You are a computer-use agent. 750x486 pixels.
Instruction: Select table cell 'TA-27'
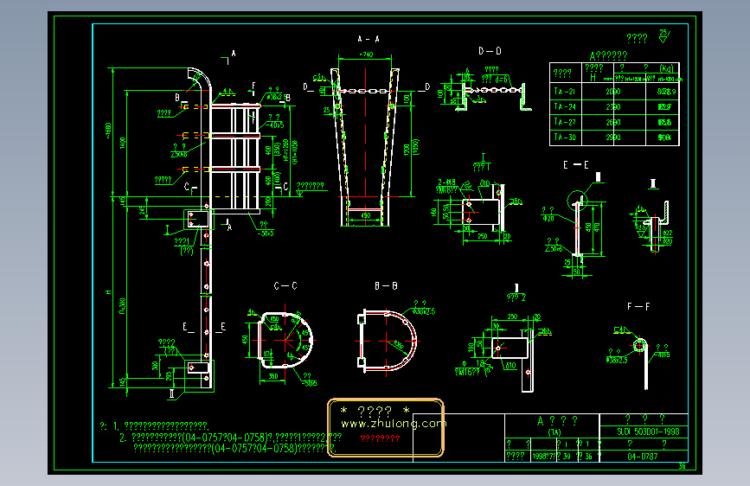pyautogui.click(x=565, y=122)
